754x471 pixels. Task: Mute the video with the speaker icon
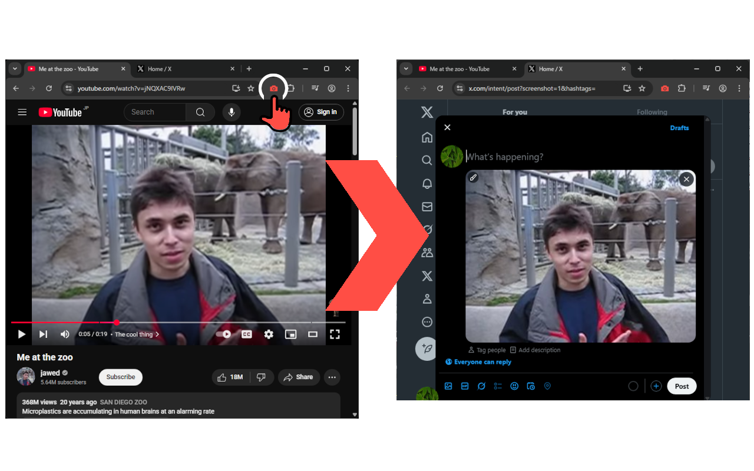point(65,334)
